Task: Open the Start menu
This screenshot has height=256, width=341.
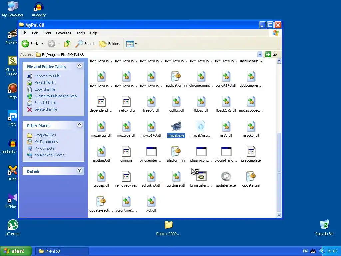Action: coord(16,251)
